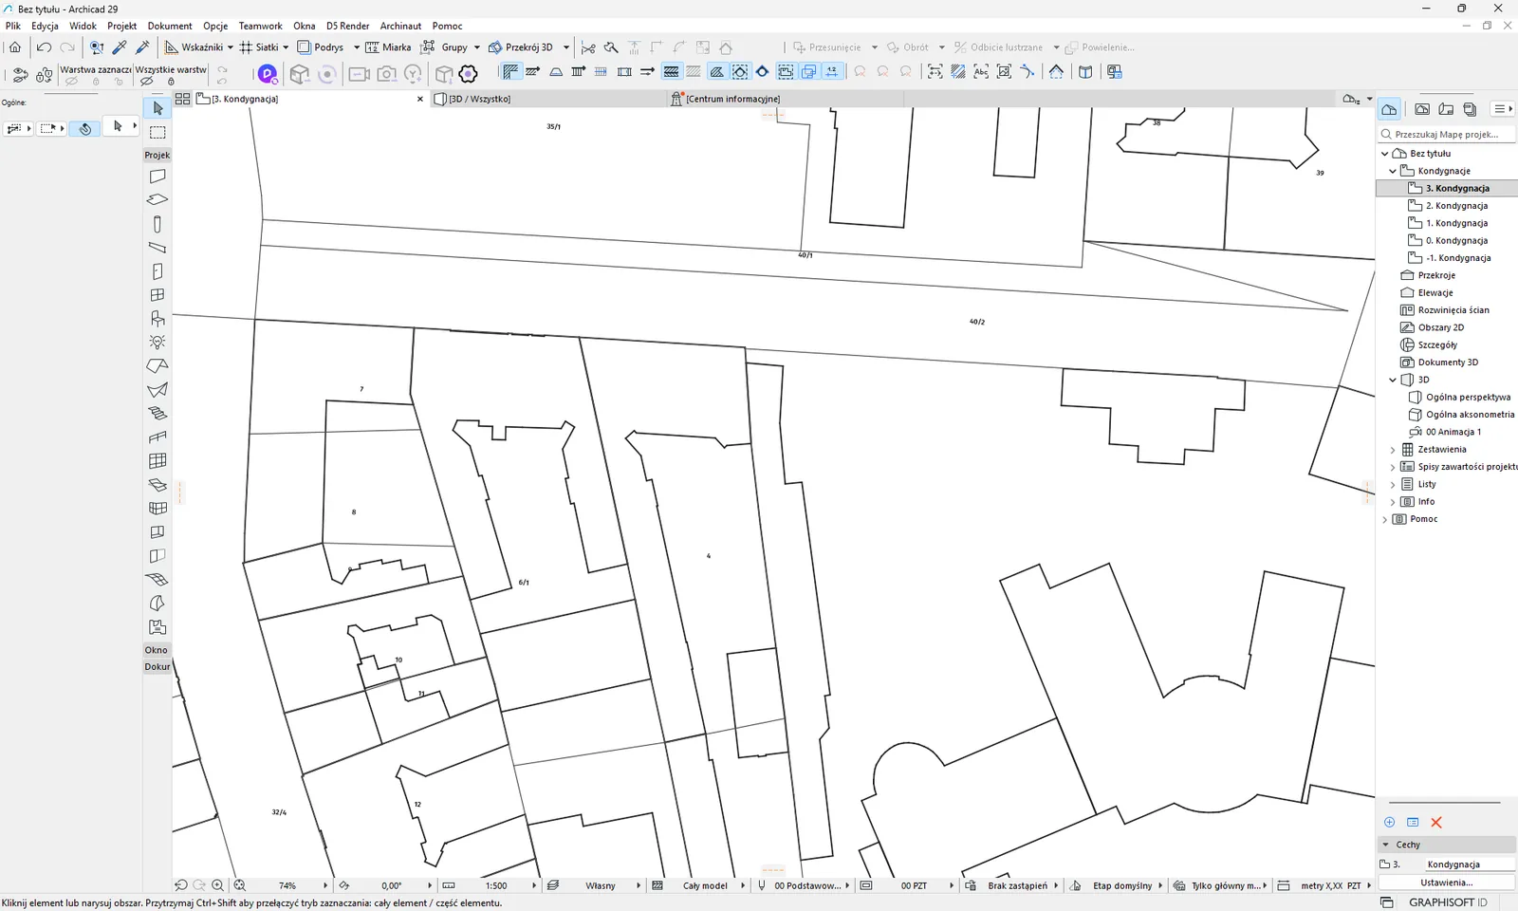Delete item using the red X icon
This screenshot has width=1518, height=911.
(x=1436, y=823)
